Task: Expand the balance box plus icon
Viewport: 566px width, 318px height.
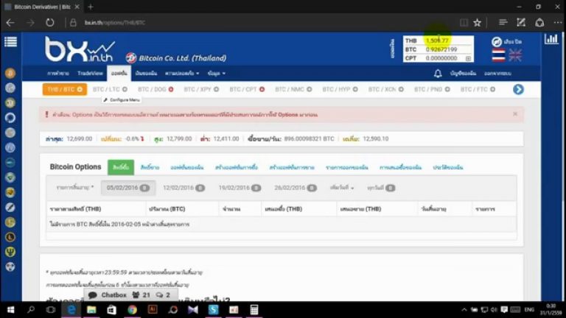Action: 468,58
